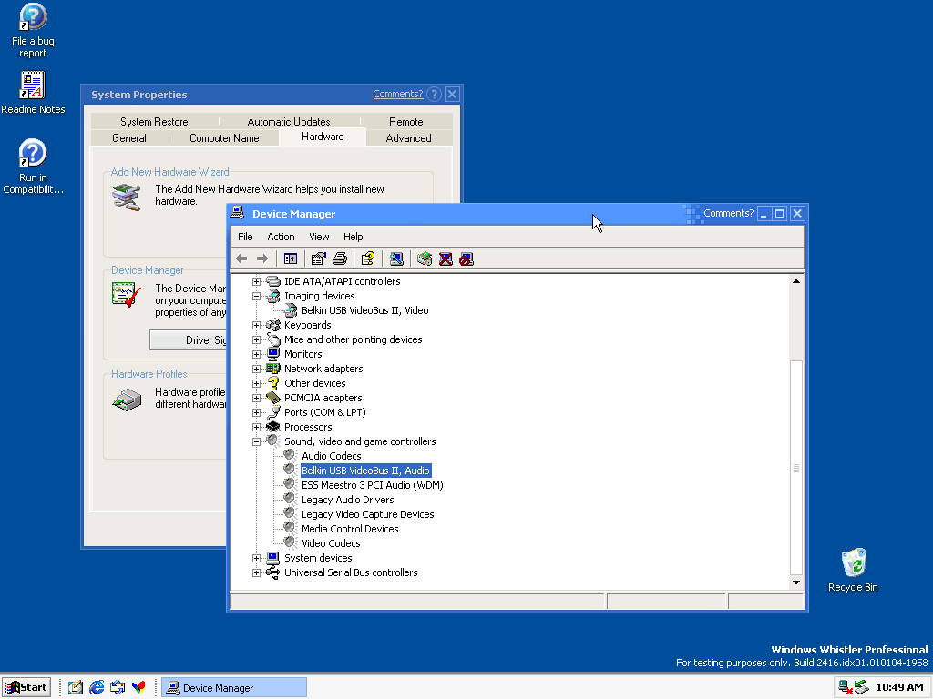Collapse the Imaging devices category

(x=257, y=296)
